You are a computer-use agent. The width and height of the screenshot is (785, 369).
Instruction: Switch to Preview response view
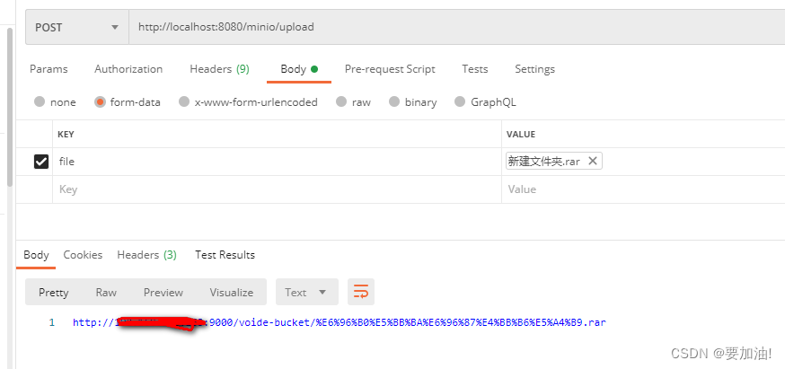click(163, 293)
